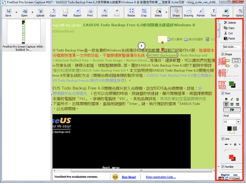This screenshot has width=246, height=184.
Task: Click the Redo toolbar icon
Action: 117,12
